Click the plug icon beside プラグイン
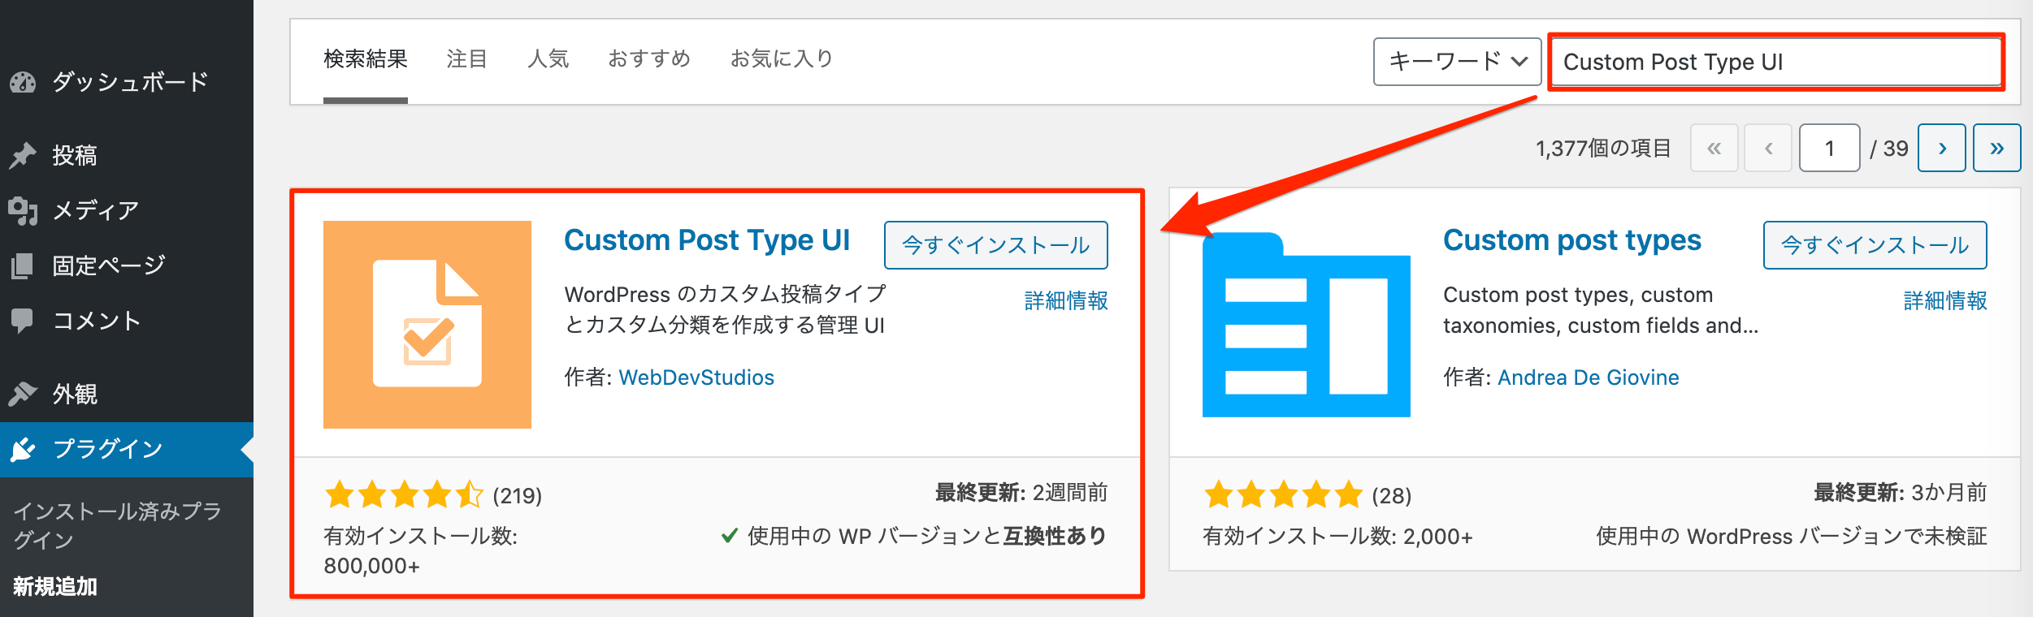Image resolution: width=2033 pixels, height=617 pixels. pyautogui.click(x=23, y=449)
